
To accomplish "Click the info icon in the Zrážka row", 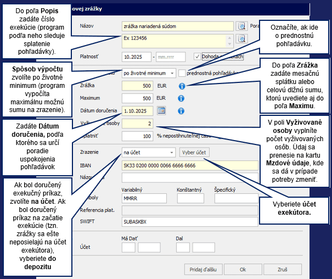I will [182, 86].
